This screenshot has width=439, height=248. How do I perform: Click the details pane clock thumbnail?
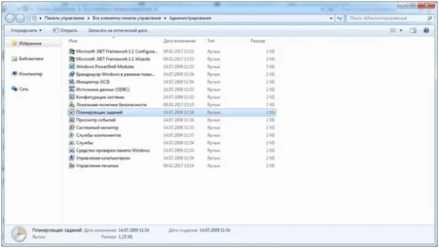pos(19,234)
